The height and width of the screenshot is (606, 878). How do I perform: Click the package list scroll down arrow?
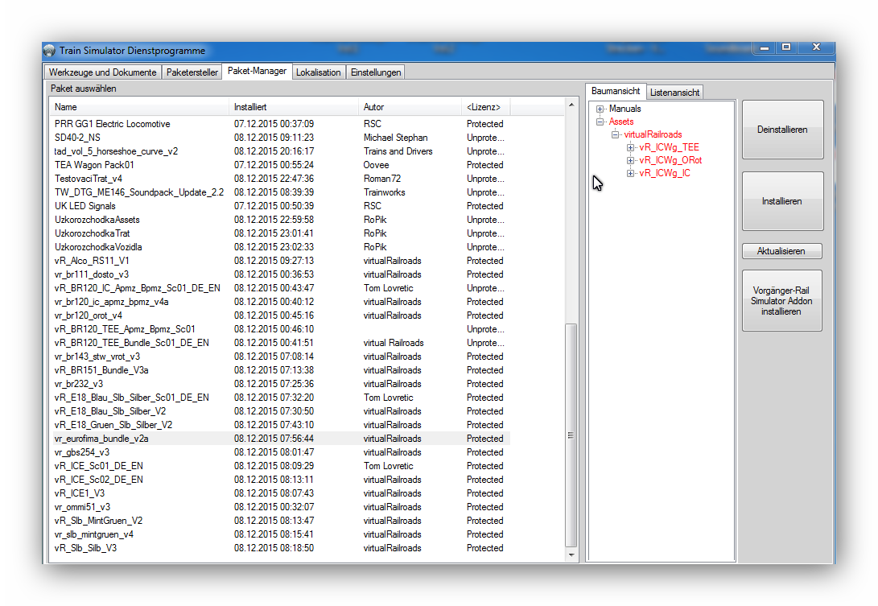(x=571, y=555)
